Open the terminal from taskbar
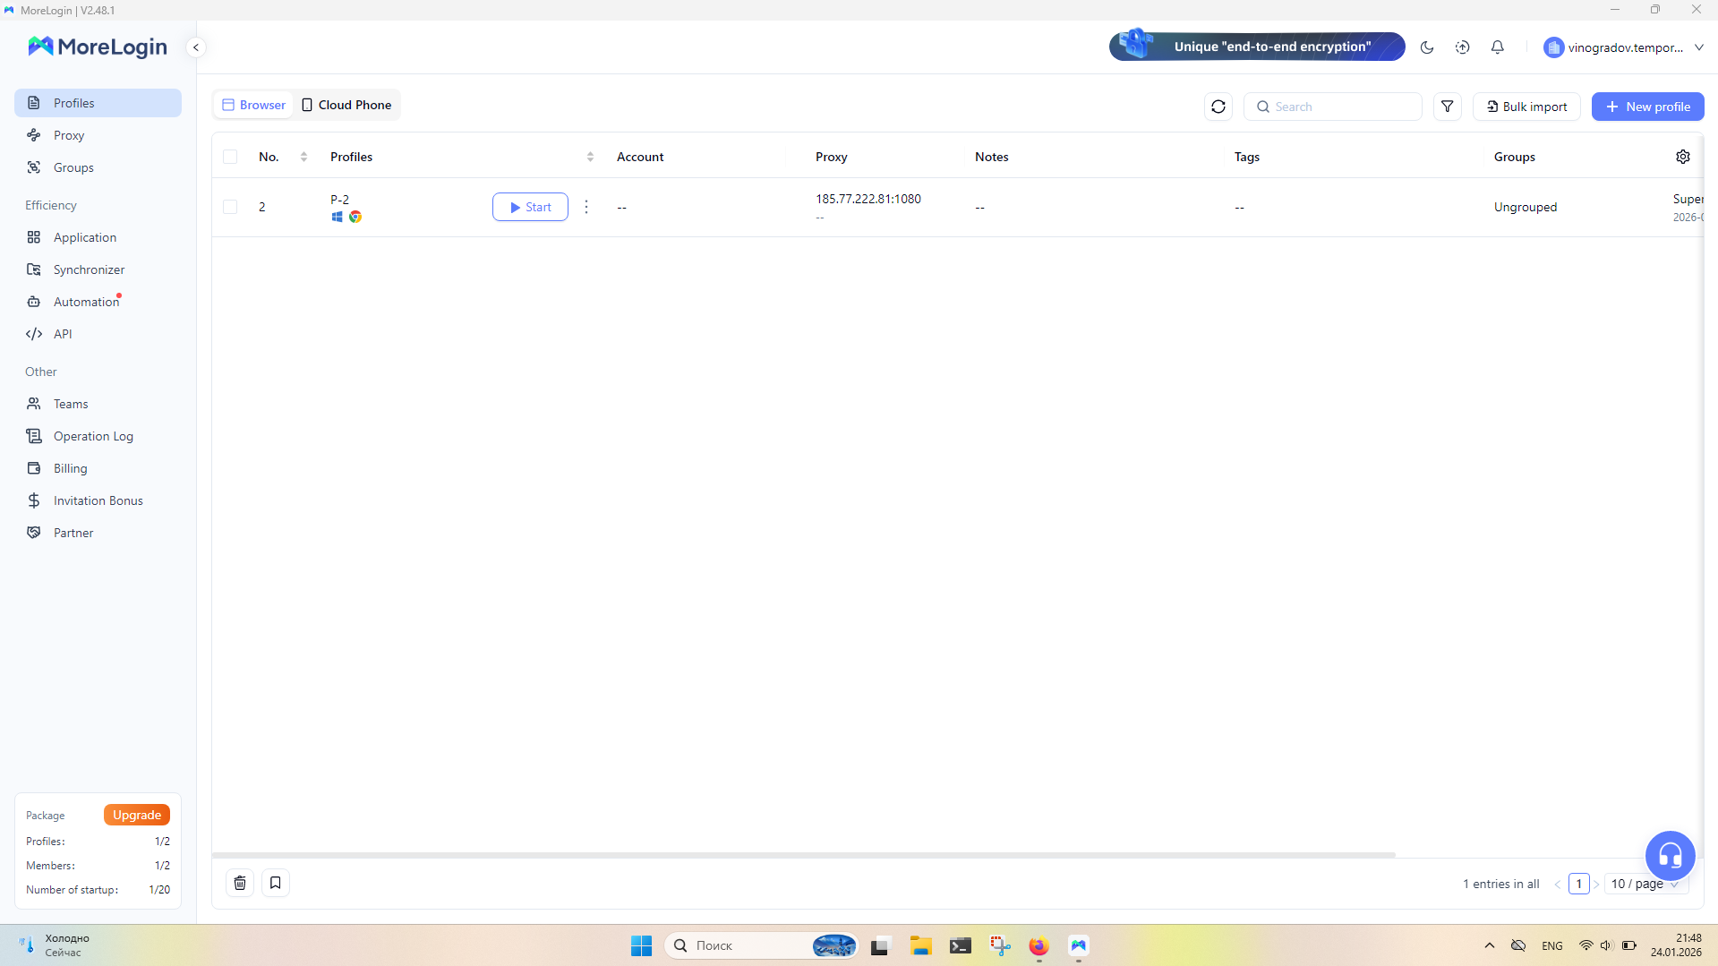The height and width of the screenshot is (966, 1718). coord(961,945)
